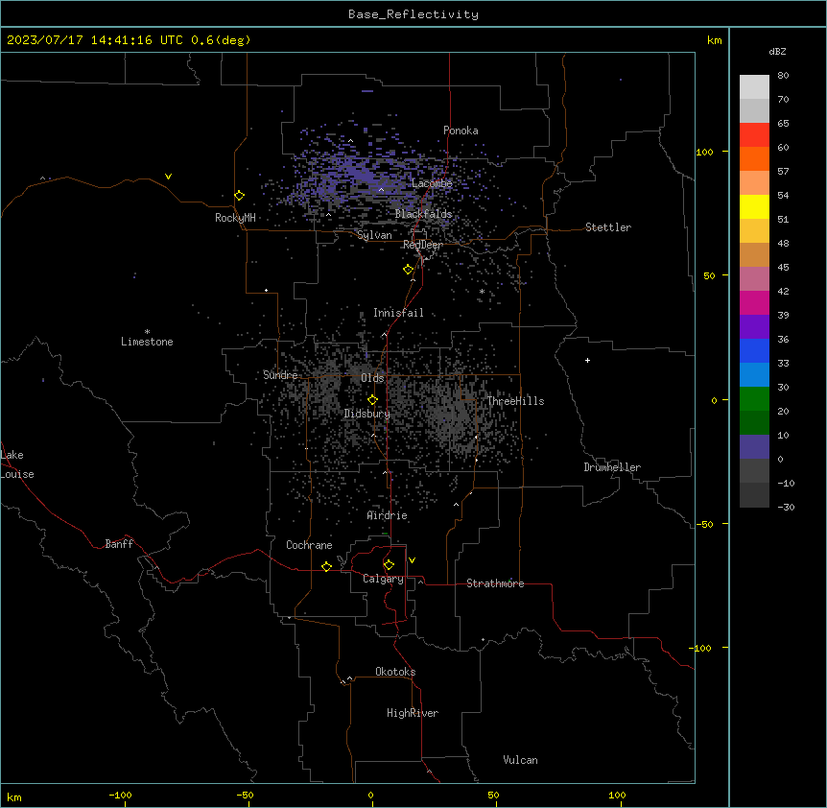Select the RockyMH label
Viewport: 827px width, 808px height.
pyautogui.click(x=235, y=218)
